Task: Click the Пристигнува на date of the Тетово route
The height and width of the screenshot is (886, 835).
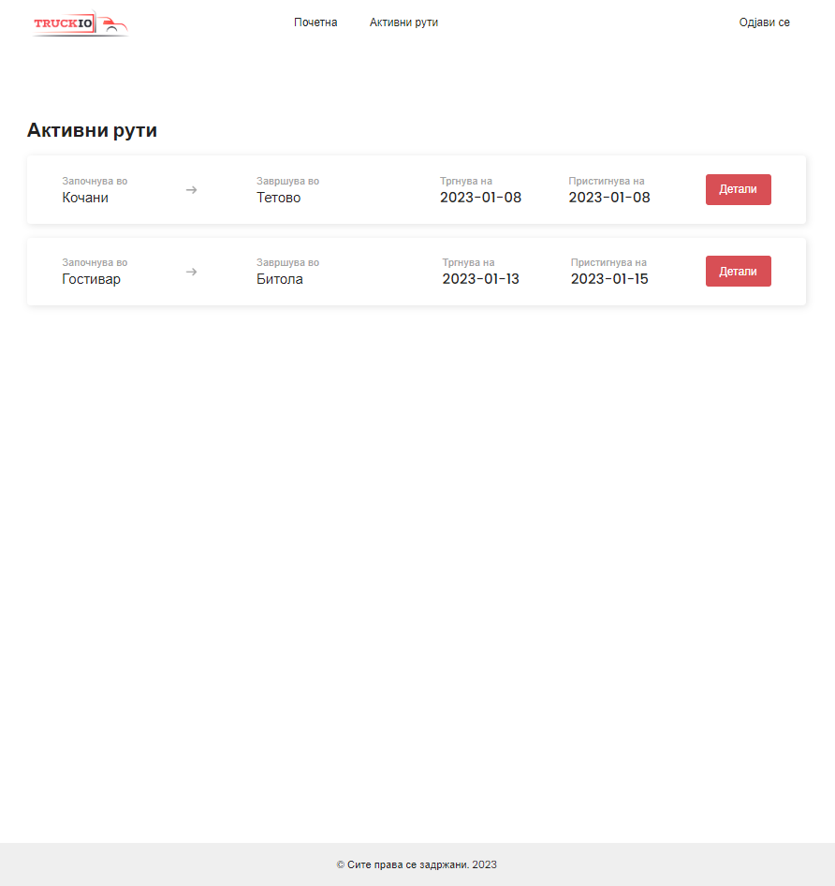Action: point(609,198)
